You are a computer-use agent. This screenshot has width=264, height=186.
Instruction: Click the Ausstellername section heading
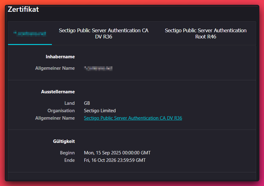(58, 91)
